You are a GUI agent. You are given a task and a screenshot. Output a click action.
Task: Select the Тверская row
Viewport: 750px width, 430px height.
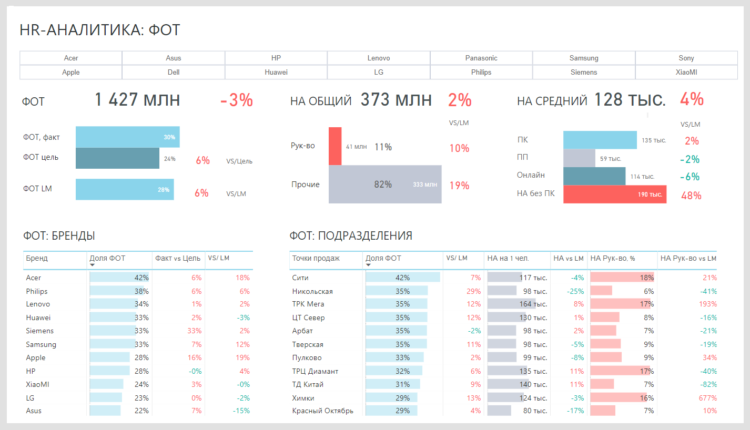503,344
